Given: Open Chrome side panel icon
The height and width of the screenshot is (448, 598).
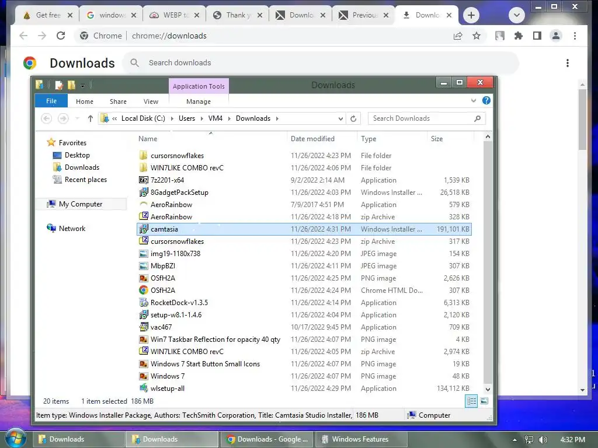Looking at the screenshot, I should (x=537, y=36).
